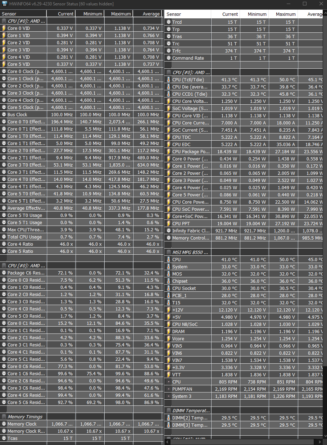327x445 pixels.
Task: Select the Core 0 T0 Effect... row
Action: point(81,122)
